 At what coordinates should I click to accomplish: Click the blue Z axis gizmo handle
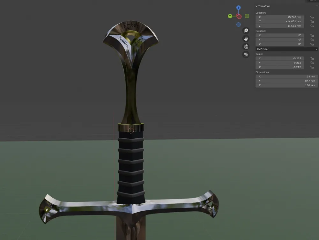[x=238, y=8]
